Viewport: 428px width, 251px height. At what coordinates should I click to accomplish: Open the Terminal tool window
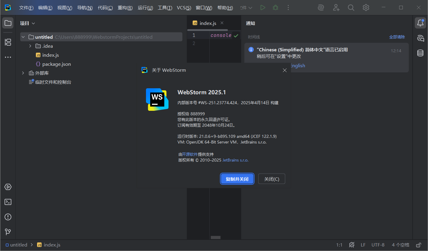tap(8, 202)
